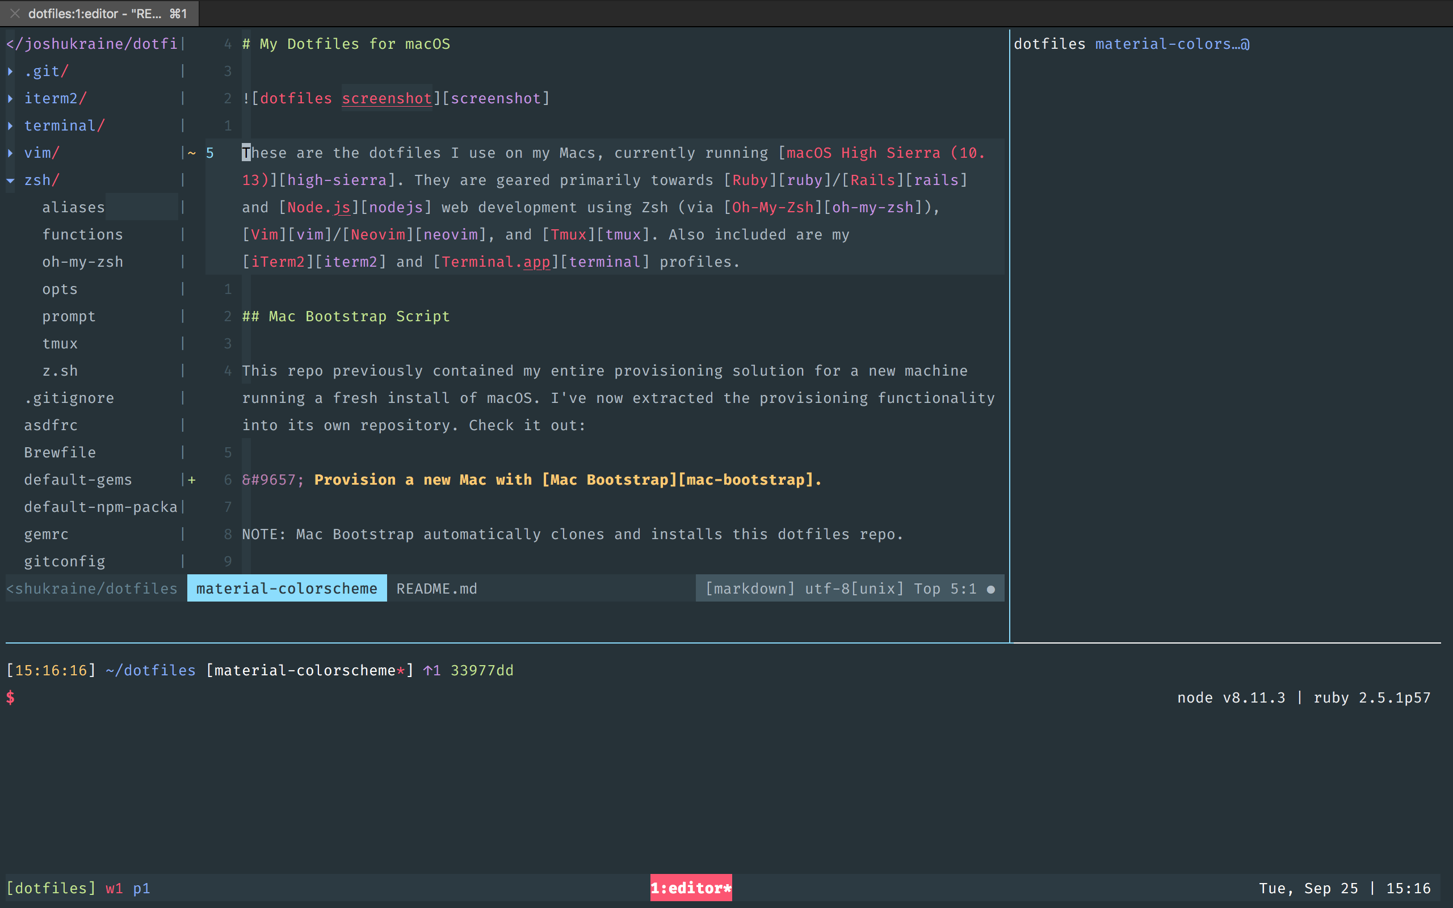Open gemrc in file tree
Image resolution: width=1453 pixels, height=908 pixels.
pyautogui.click(x=45, y=535)
